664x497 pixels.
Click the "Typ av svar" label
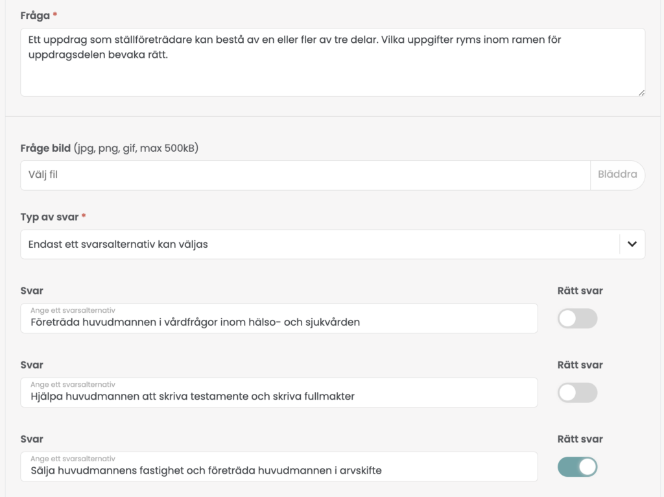pos(49,217)
